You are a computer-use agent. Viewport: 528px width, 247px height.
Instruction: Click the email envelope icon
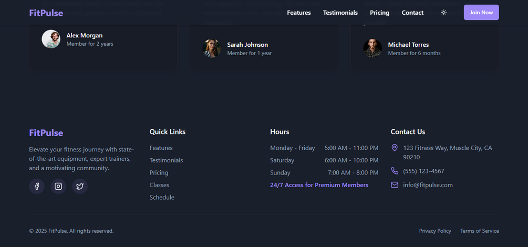click(395, 184)
